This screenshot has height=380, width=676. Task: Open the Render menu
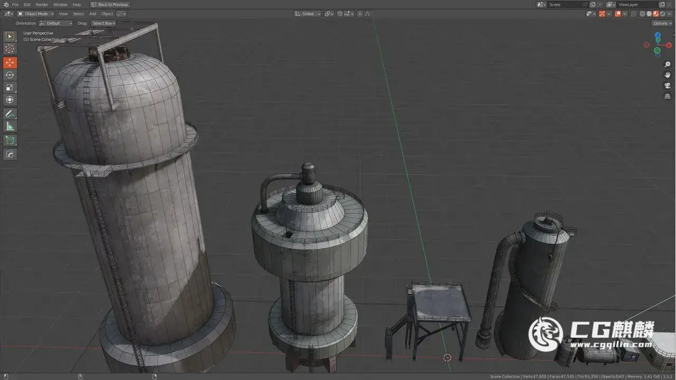(42, 5)
